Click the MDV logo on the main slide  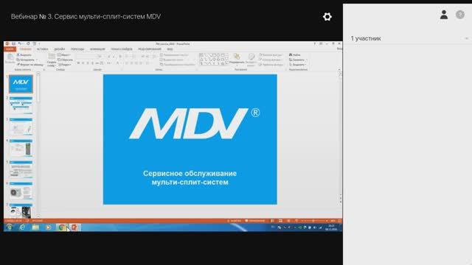click(195, 124)
